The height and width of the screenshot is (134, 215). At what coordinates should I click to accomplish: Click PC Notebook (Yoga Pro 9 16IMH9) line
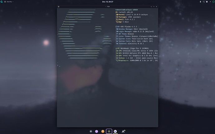[x=132, y=48]
